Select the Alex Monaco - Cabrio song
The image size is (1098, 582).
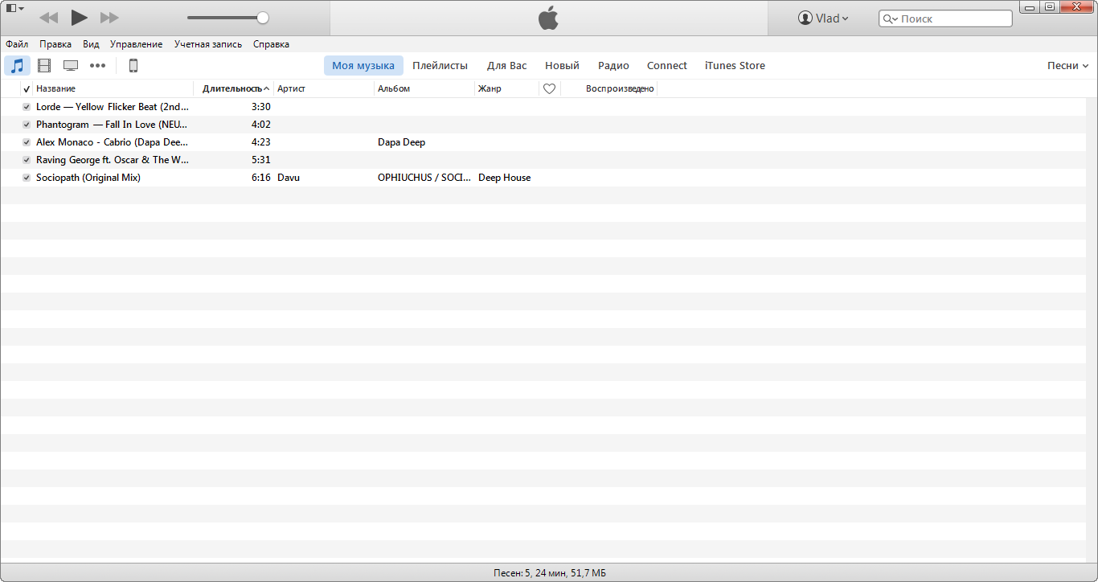pos(113,142)
